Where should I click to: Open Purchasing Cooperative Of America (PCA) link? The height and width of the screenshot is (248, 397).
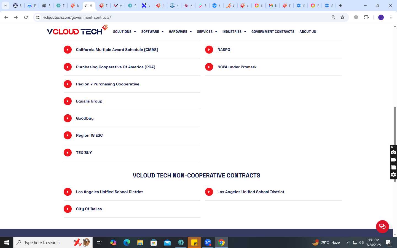pos(116,67)
